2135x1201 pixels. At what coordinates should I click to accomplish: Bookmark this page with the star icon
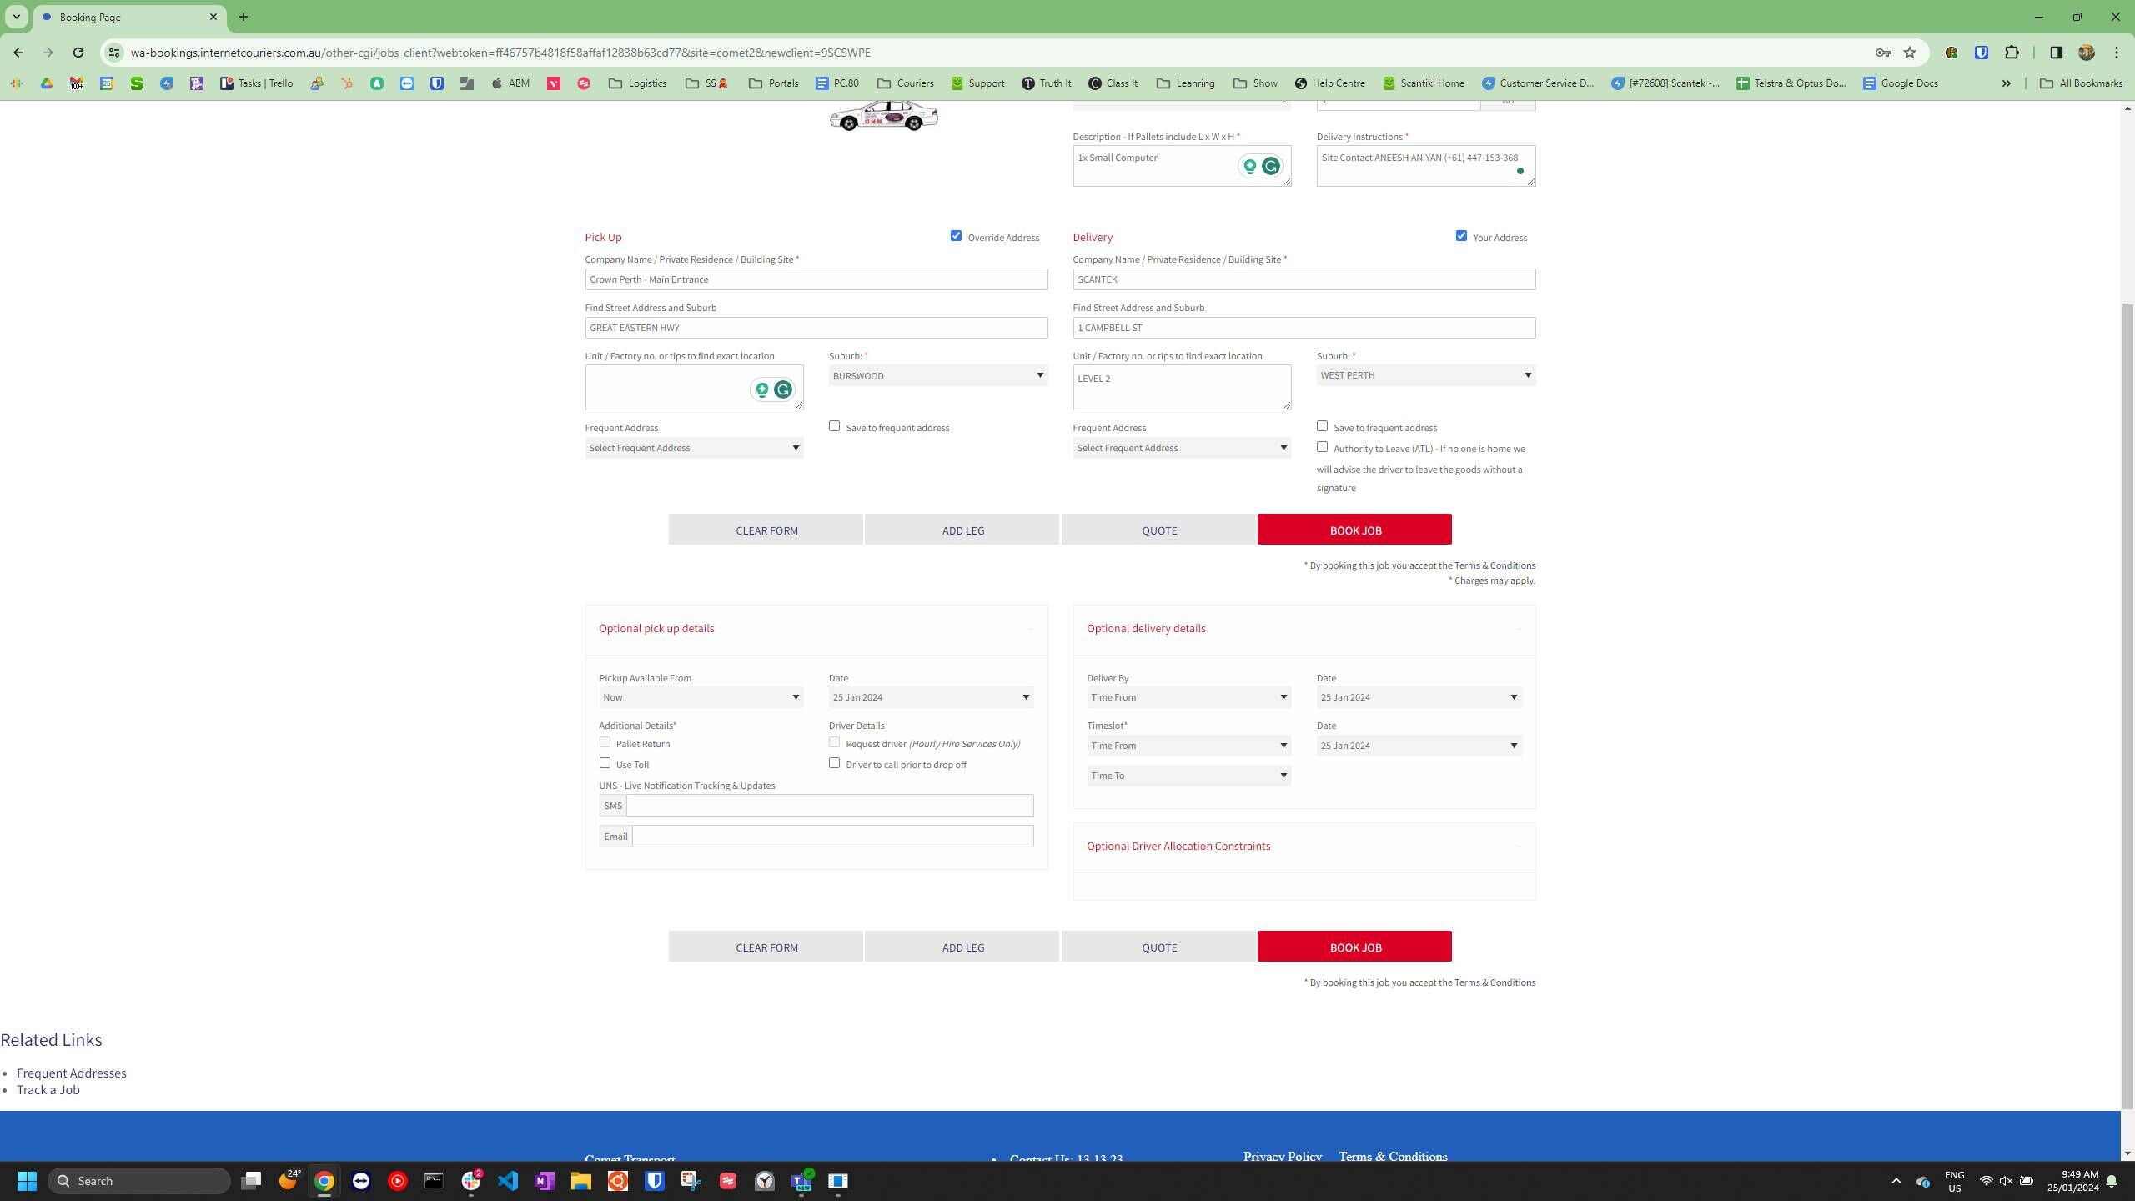pos(1910,53)
